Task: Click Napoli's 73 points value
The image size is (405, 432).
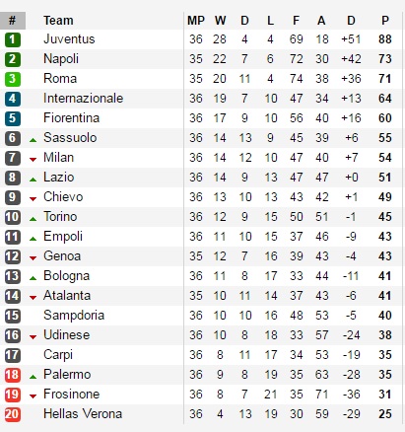Action: pyautogui.click(x=385, y=59)
